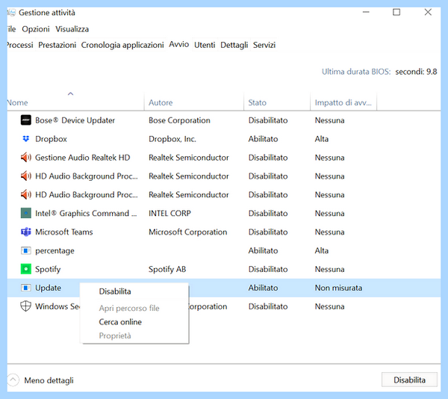Click the Windows Security shield icon
Viewport: 448px width, 399px height.
(25, 306)
